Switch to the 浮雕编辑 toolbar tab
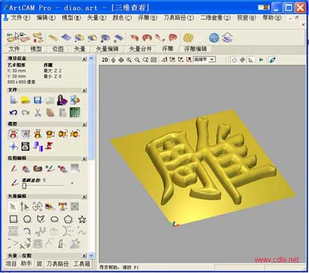Image resolution: width=309 pixels, height=273 pixels. tap(195, 49)
